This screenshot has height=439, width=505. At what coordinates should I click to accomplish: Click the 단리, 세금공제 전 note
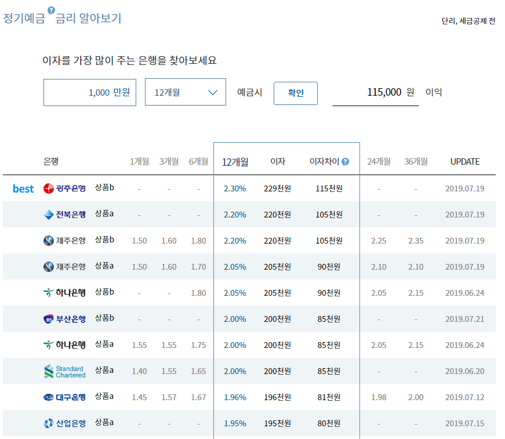pyautogui.click(x=468, y=21)
